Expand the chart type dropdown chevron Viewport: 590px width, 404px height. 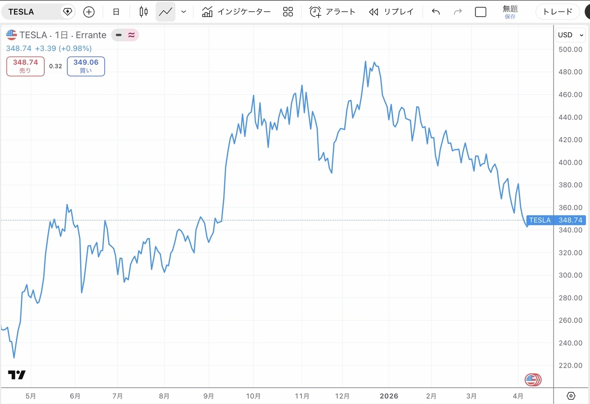(x=184, y=12)
